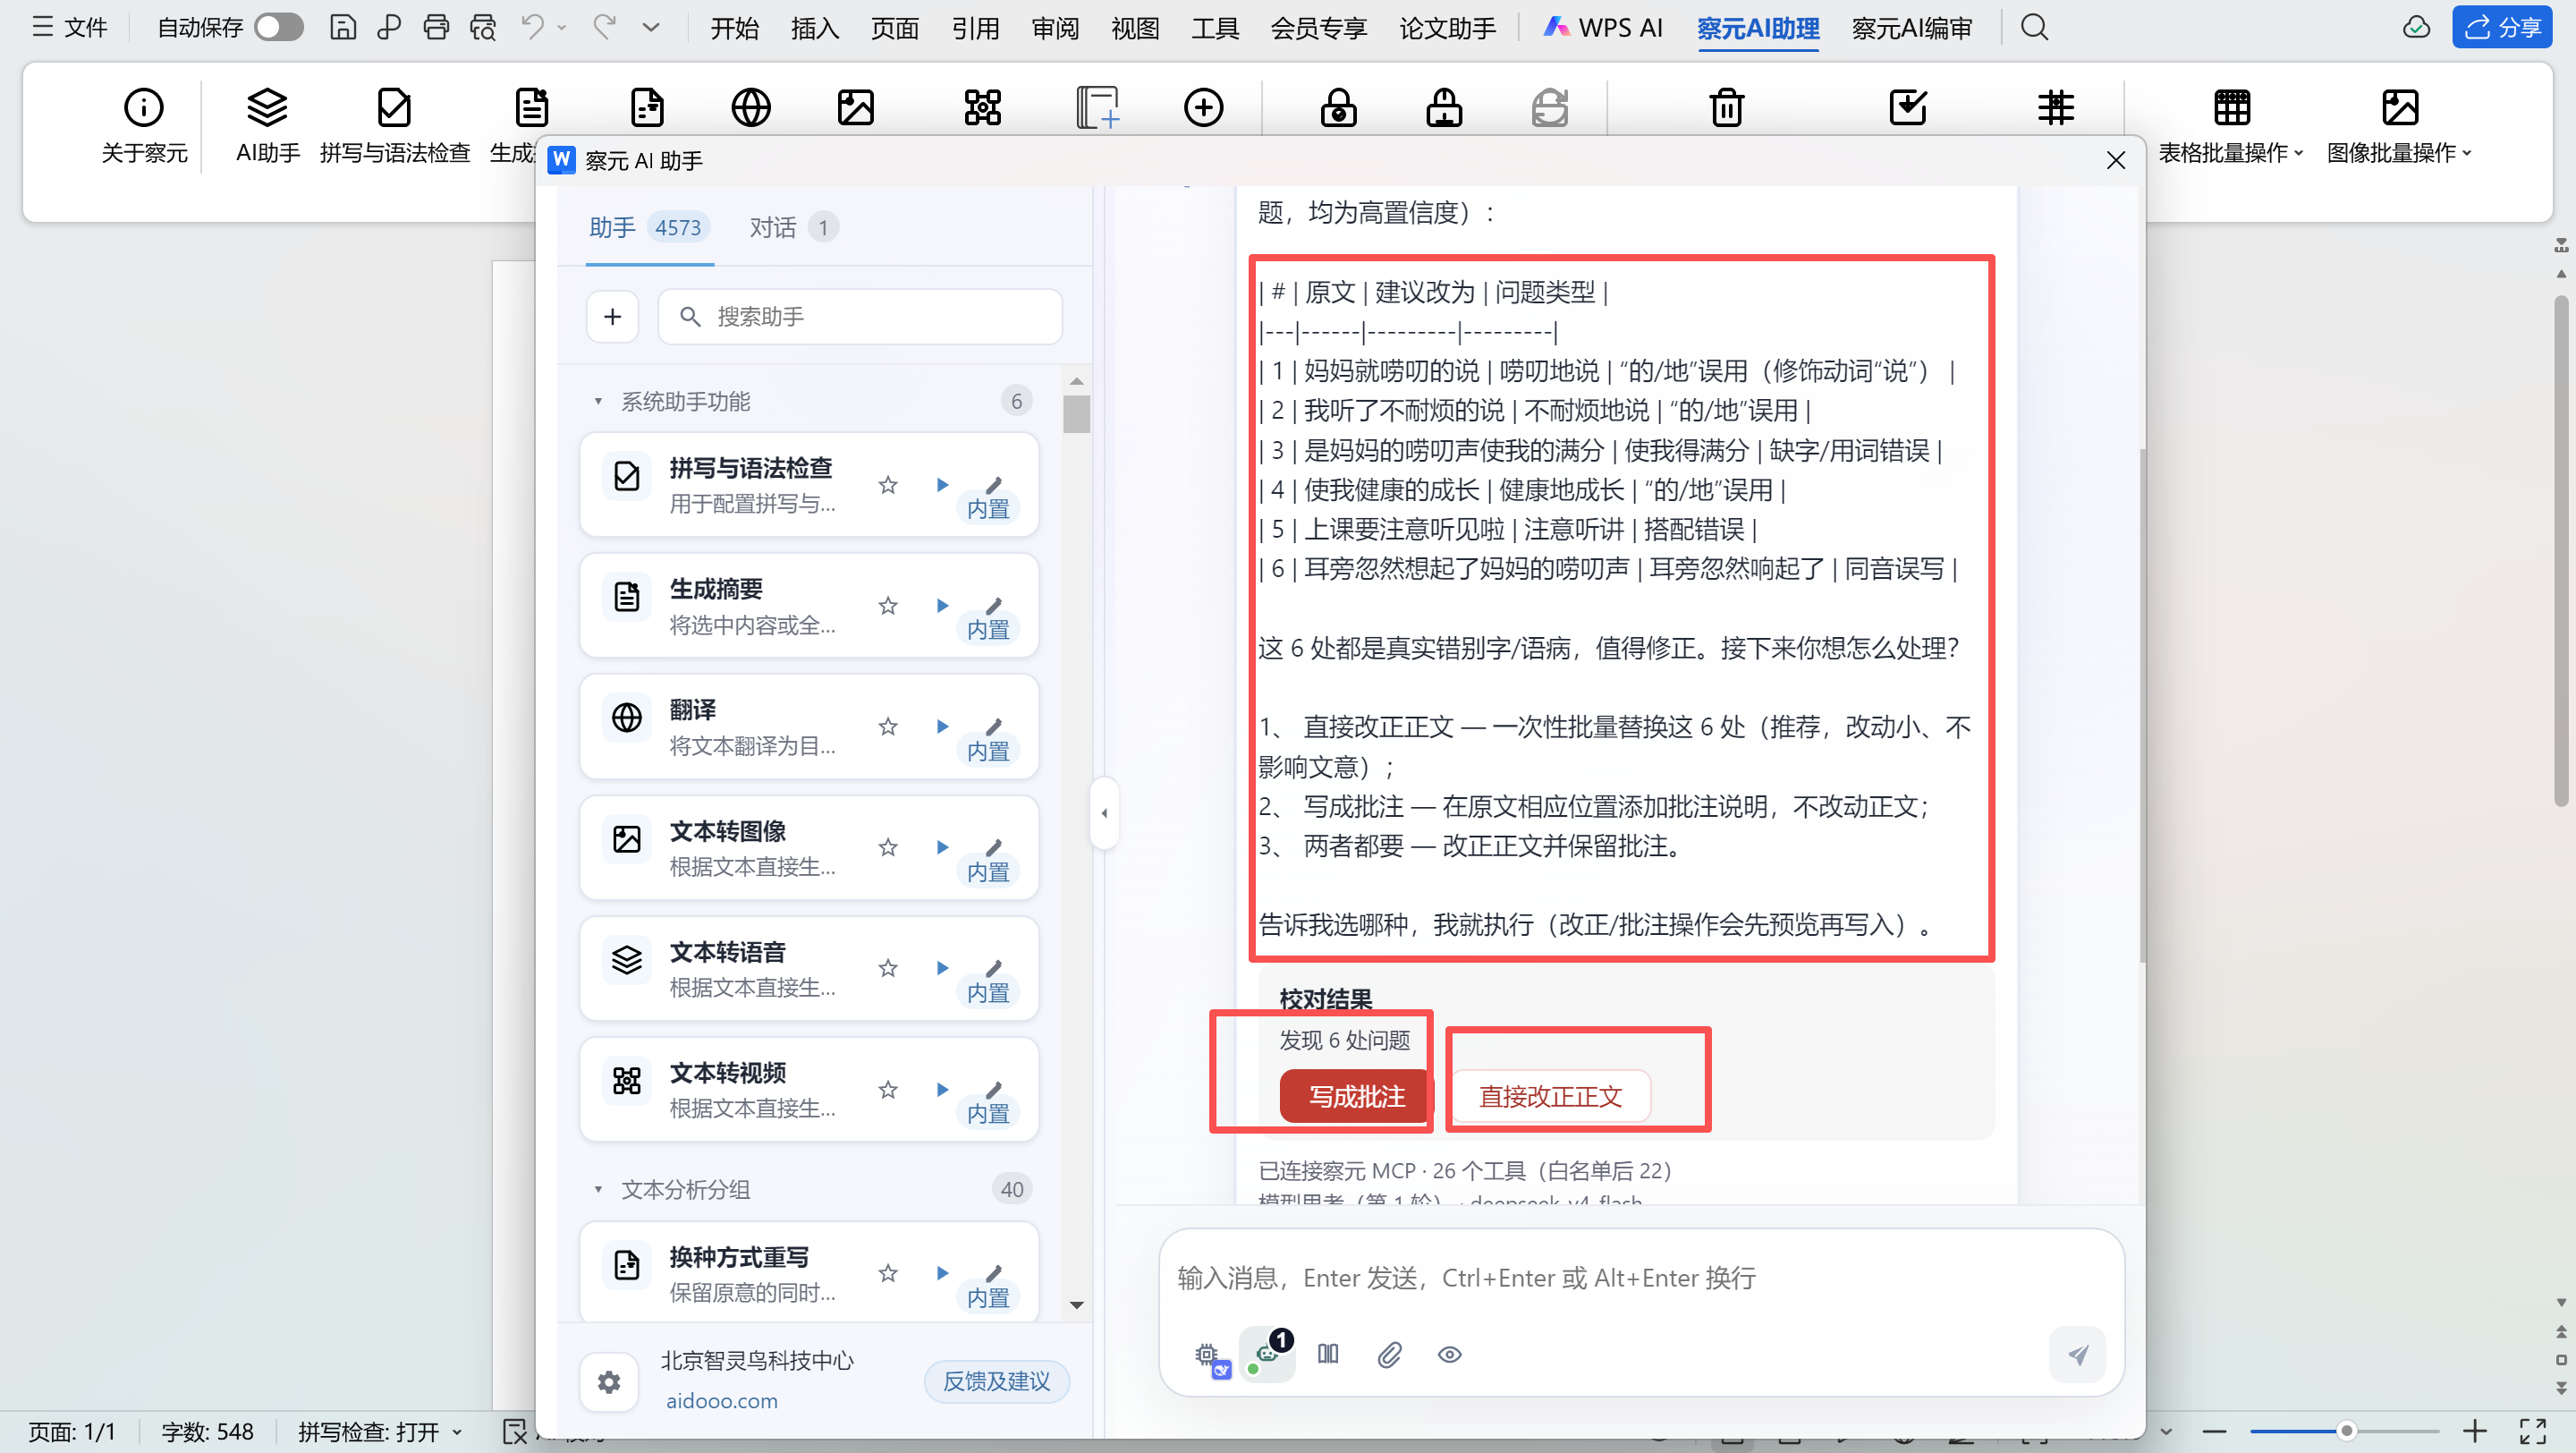Open the 对话 tab in assistant dialog
The width and height of the screenshot is (2576, 1453).
tap(794, 228)
